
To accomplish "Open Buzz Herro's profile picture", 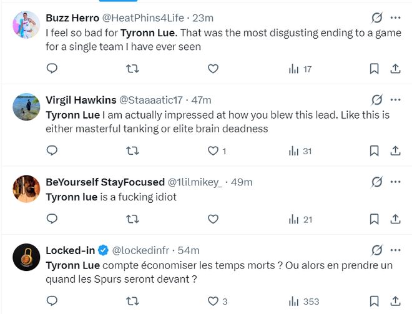I will click(26, 26).
